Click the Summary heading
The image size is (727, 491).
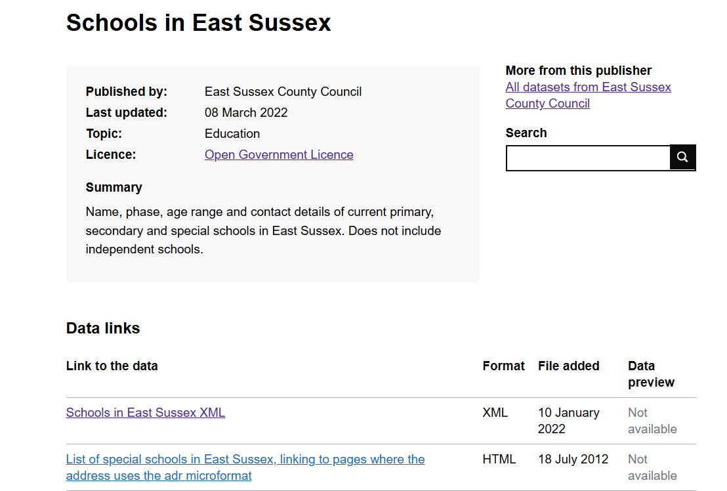[114, 188]
